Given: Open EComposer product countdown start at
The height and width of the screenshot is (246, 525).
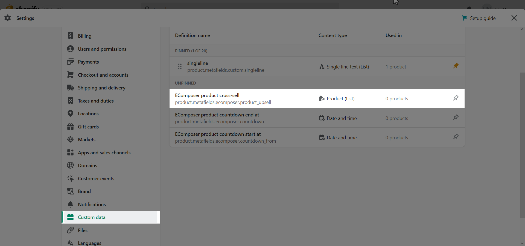Looking at the screenshot, I should [317, 137].
